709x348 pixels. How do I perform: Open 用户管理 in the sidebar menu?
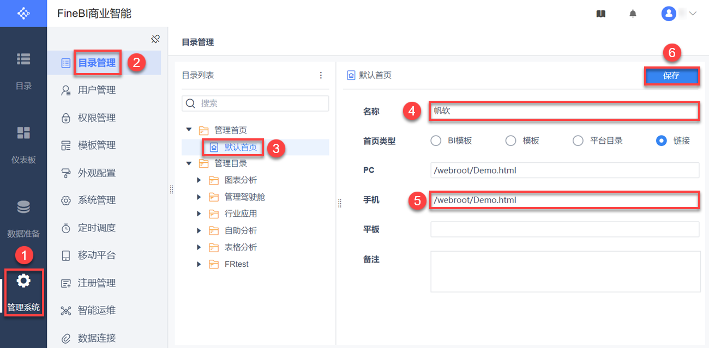click(97, 90)
